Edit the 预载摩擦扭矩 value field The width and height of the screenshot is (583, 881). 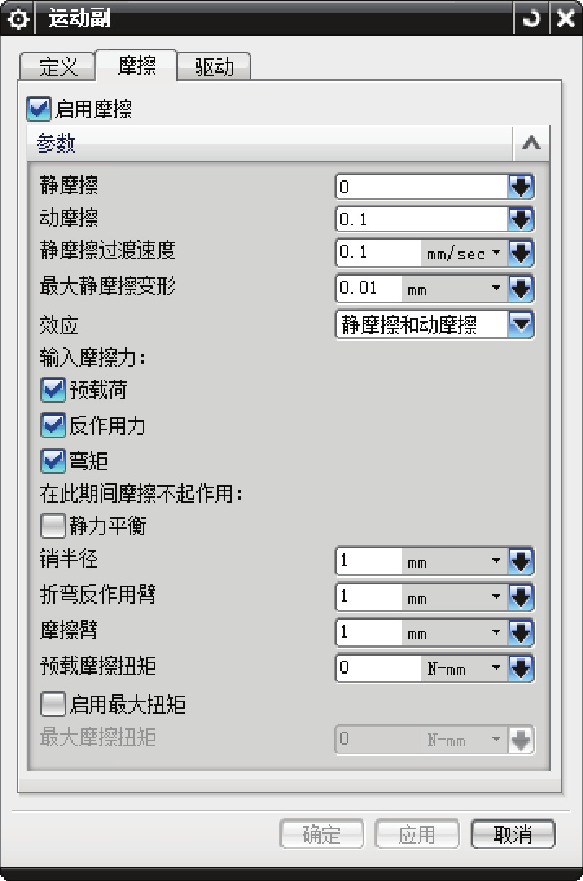(x=379, y=668)
